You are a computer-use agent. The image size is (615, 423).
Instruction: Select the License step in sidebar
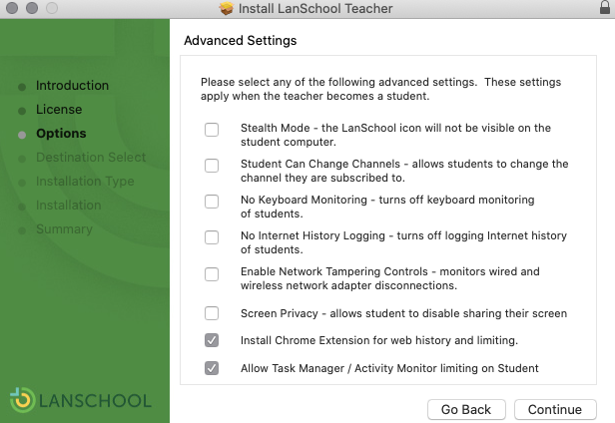59,110
